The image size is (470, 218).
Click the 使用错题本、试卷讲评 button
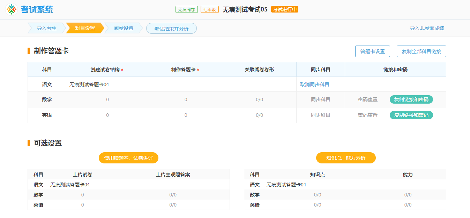[128, 158]
